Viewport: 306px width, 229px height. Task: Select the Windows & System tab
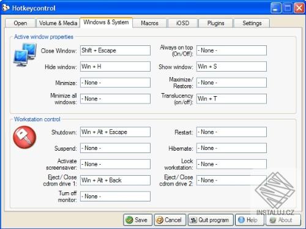tap(106, 22)
